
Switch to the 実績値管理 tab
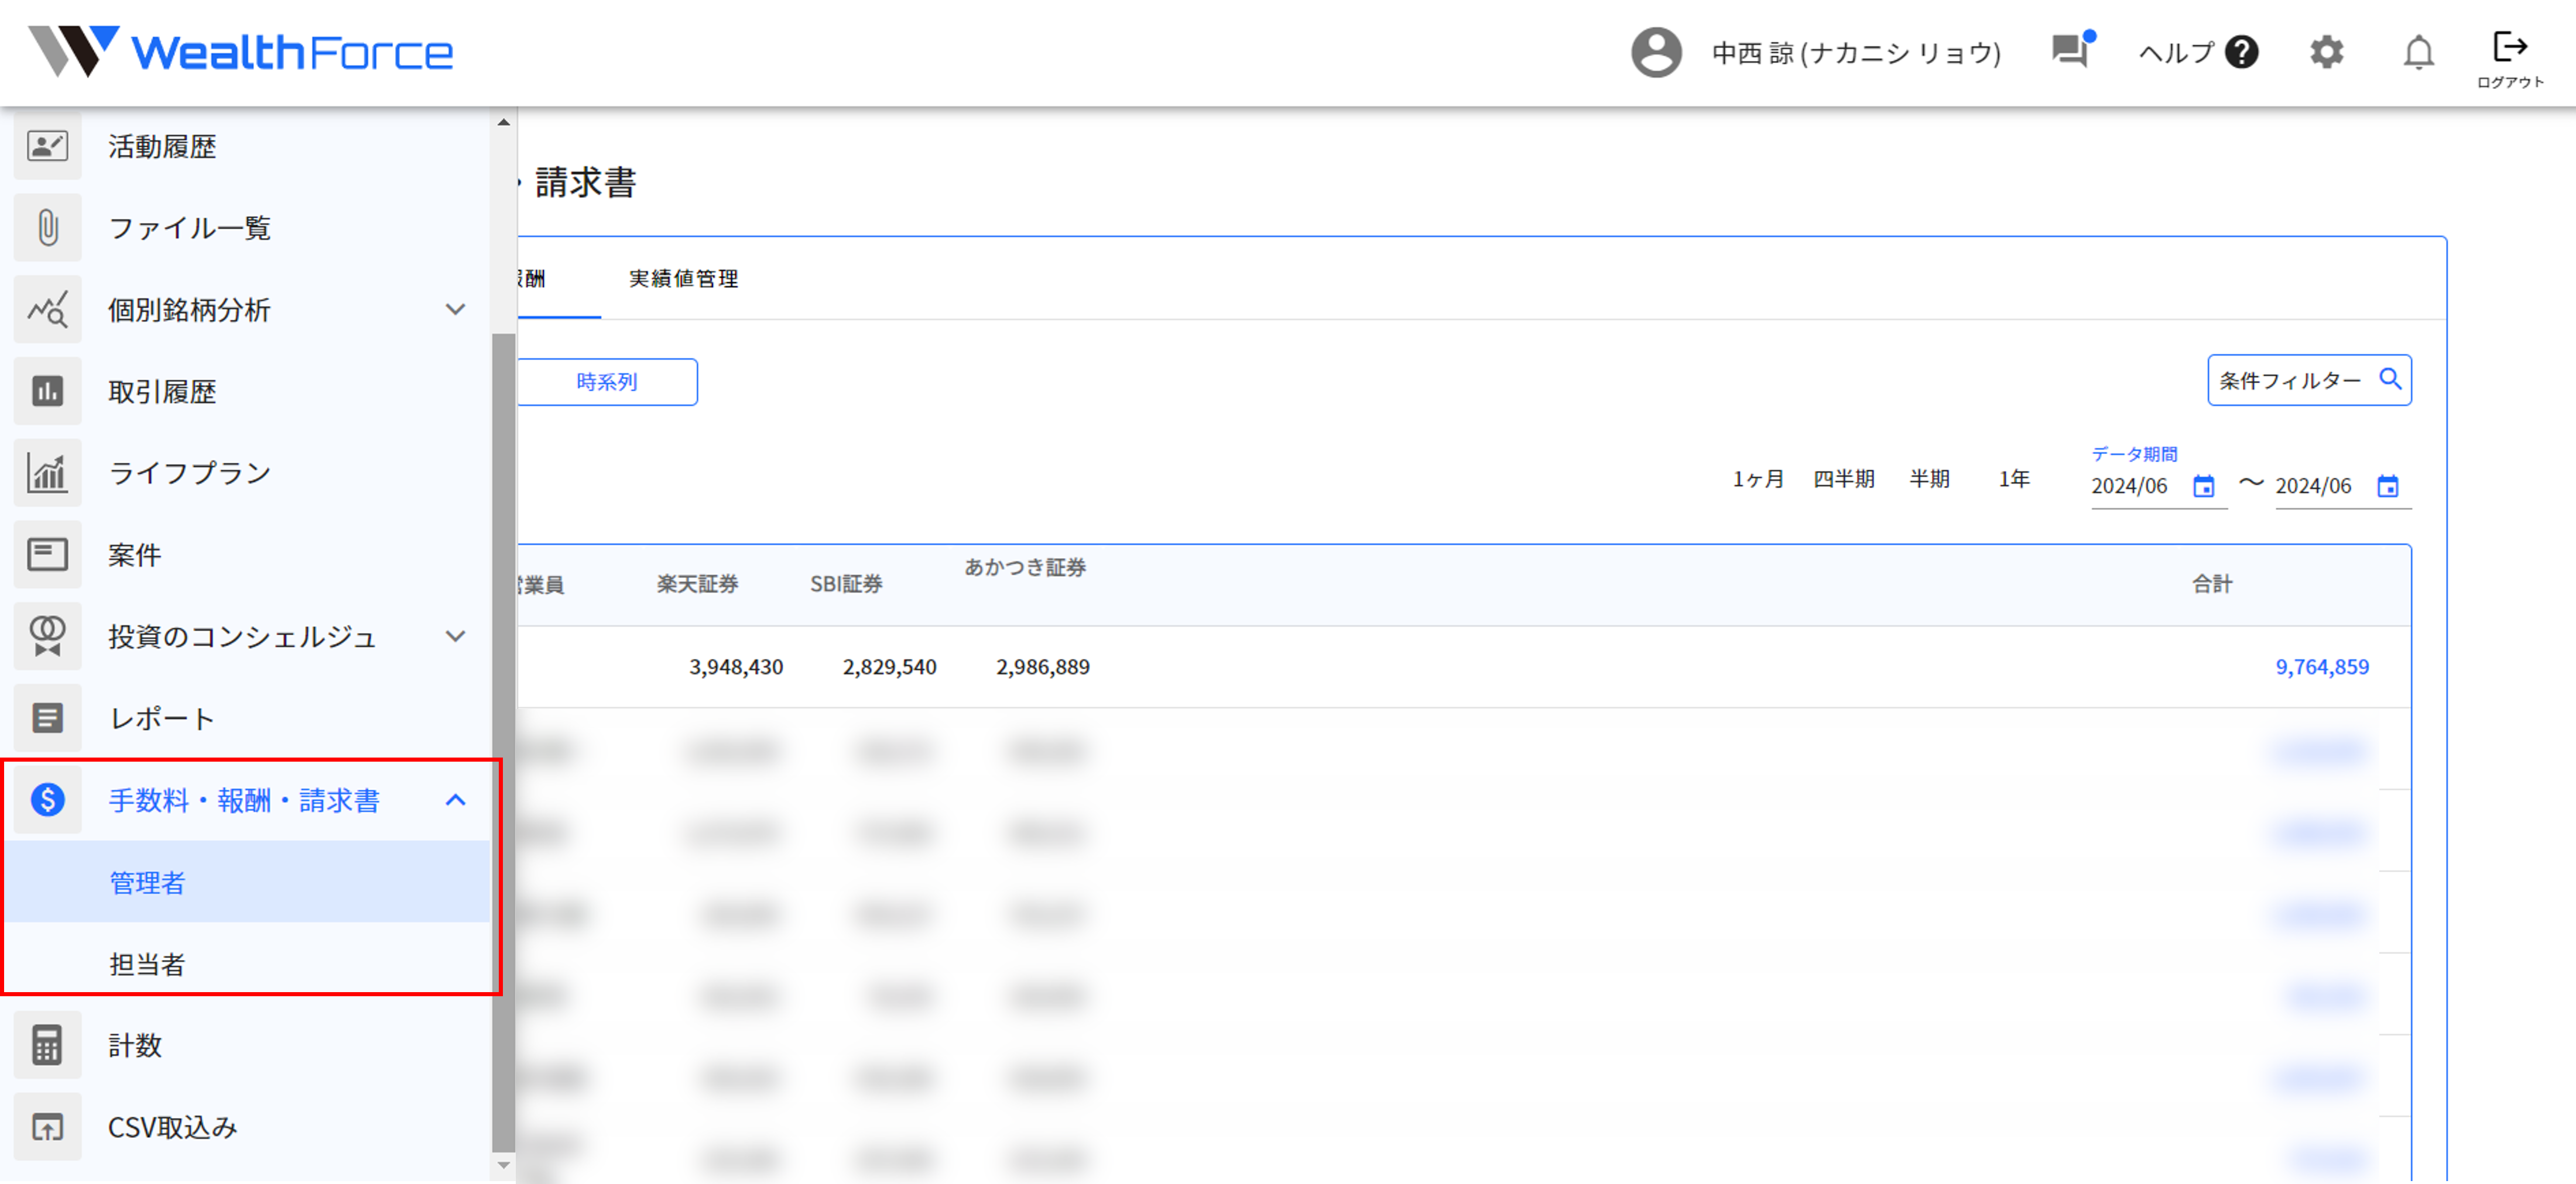(683, 279)
